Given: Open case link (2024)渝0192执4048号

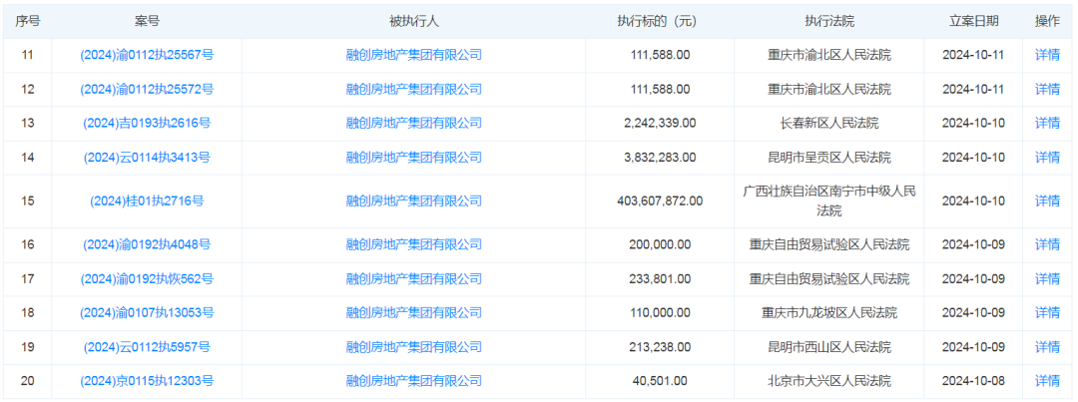Looking at the screenshot, I should coord(147,244).
